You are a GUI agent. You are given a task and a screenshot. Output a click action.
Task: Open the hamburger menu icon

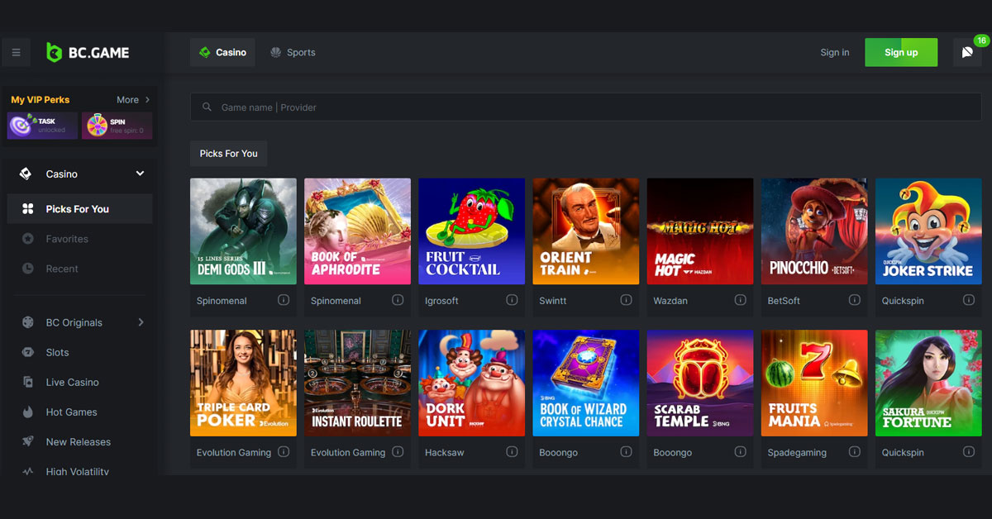coord(16,52)
